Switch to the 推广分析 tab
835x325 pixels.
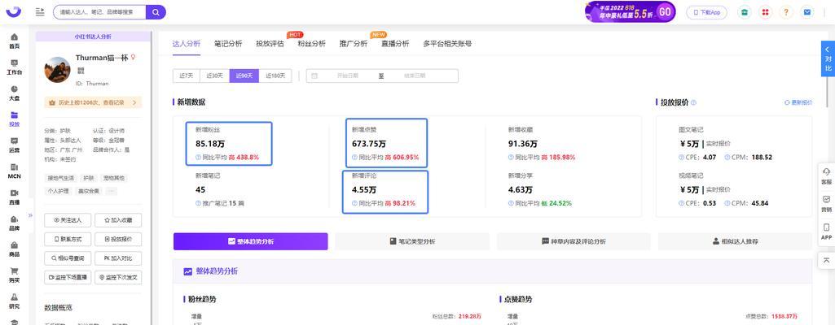tap(354, 44)
